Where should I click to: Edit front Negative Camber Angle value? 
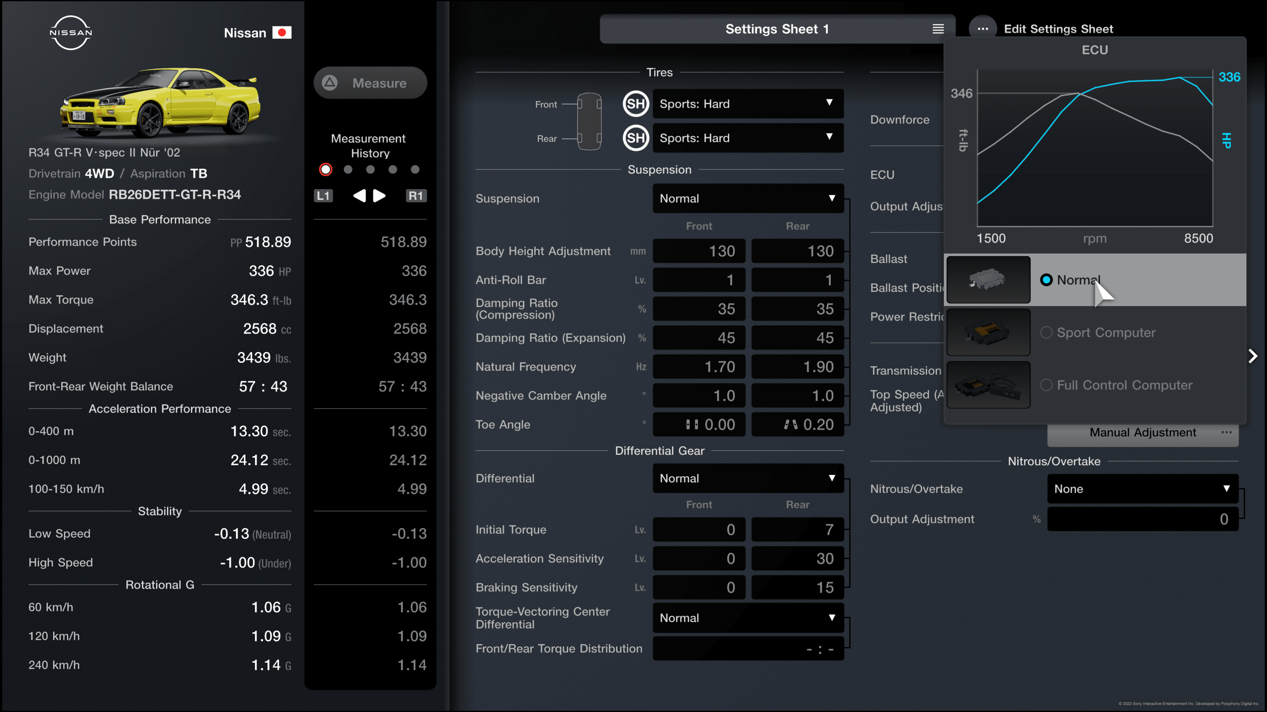(699, 396)
